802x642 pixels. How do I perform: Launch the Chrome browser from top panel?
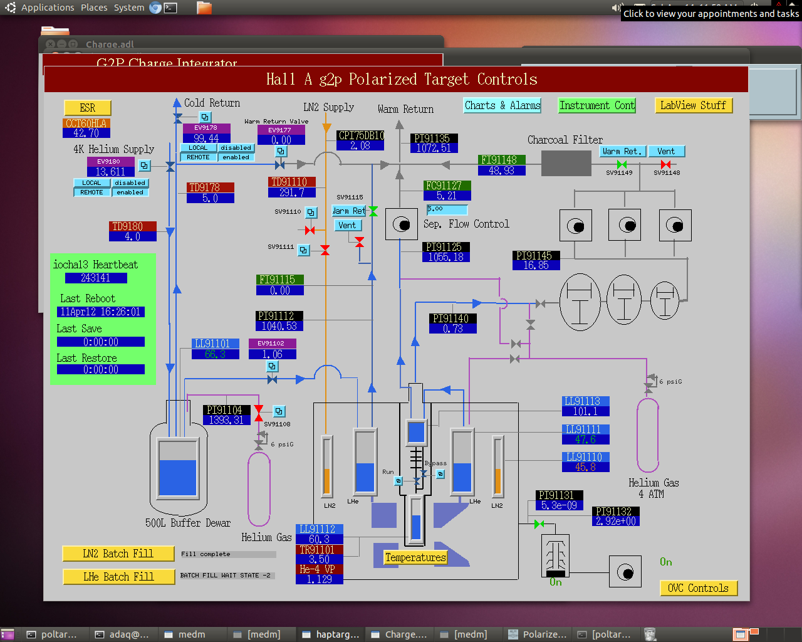tap(155, 8)
